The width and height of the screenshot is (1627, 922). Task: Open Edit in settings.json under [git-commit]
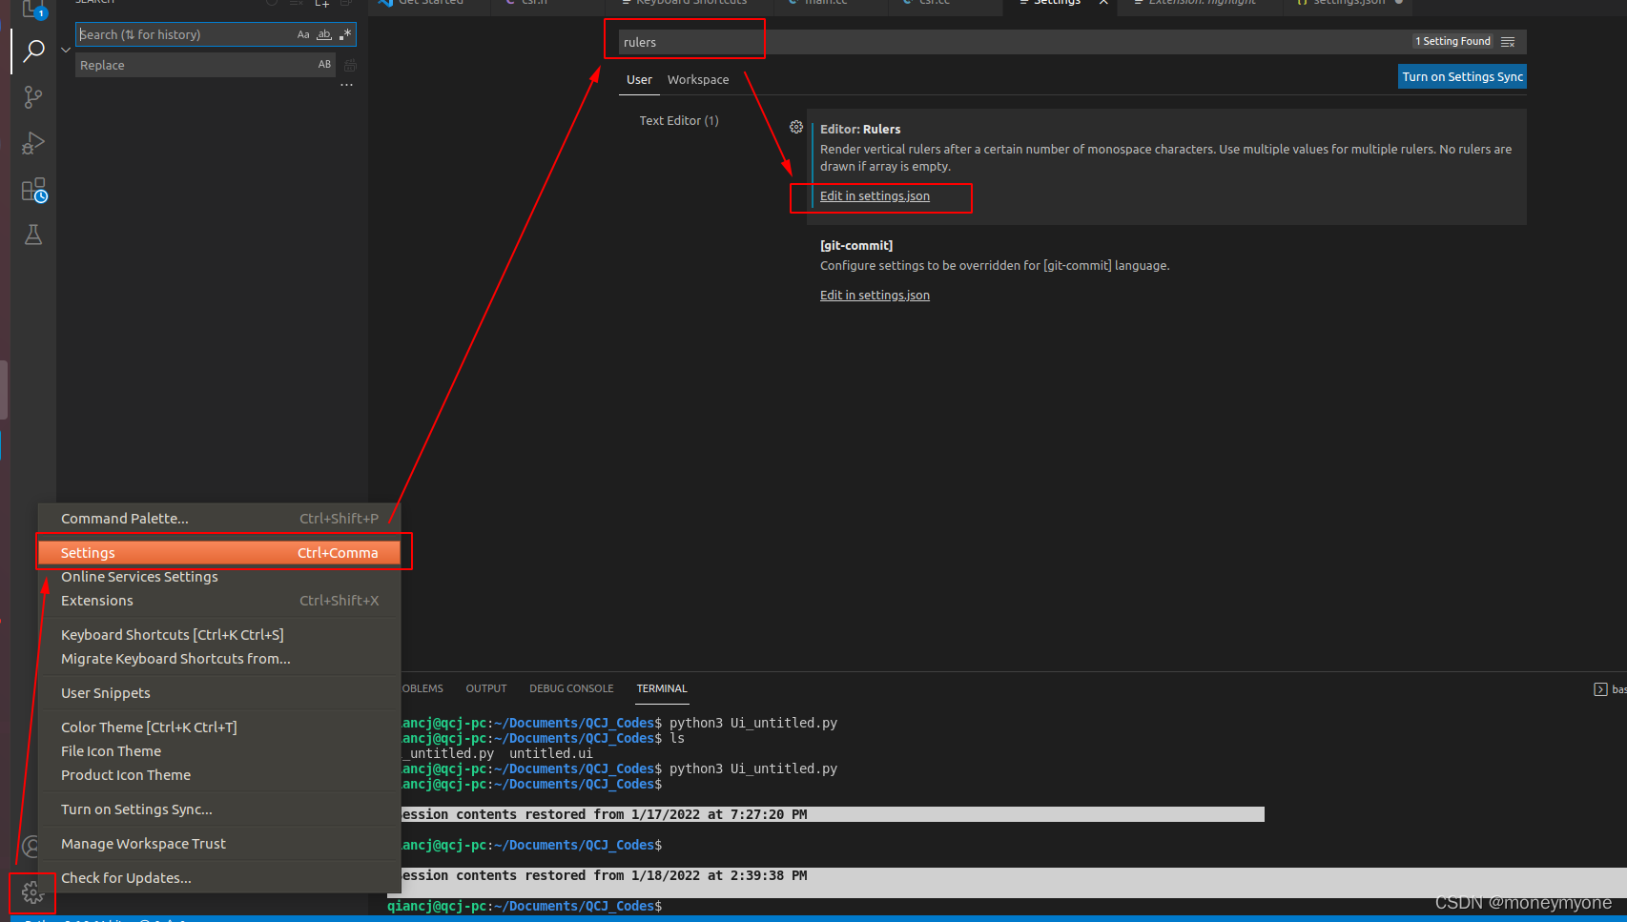(875, 296)
